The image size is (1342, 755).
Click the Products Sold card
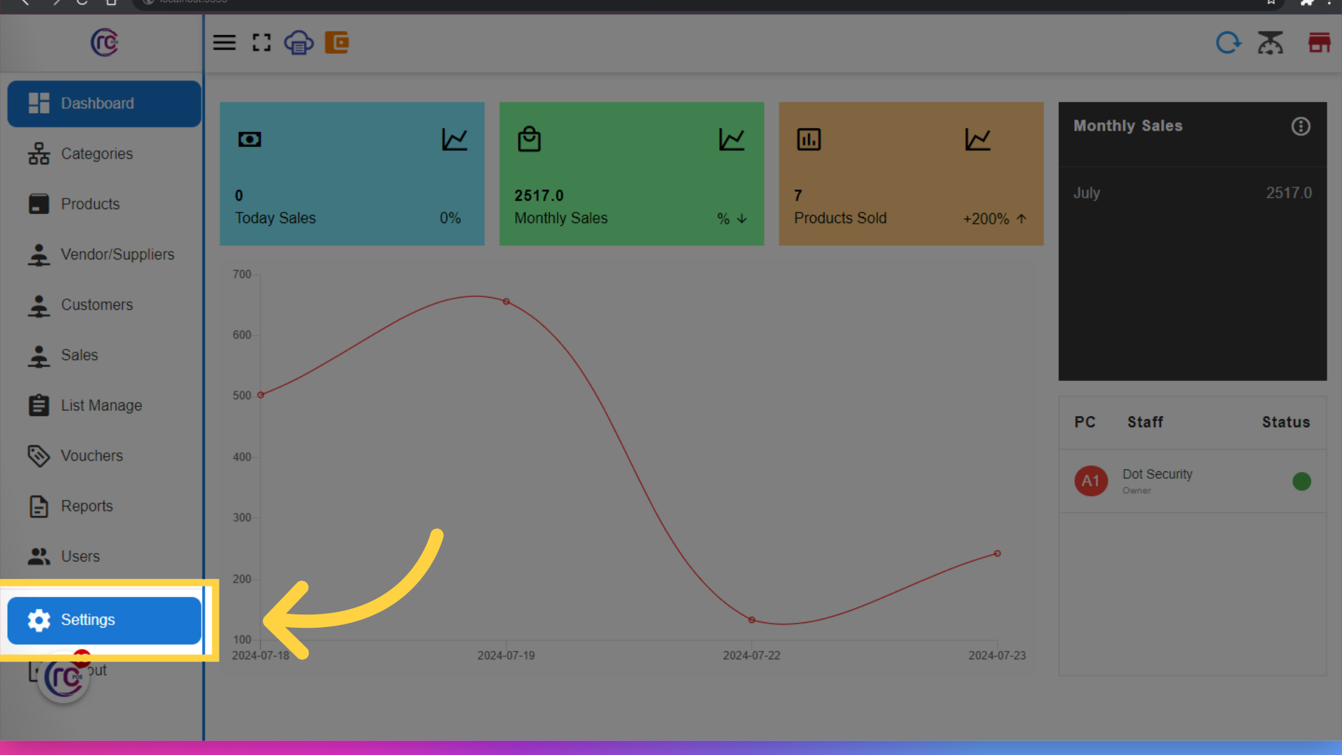[x=911, y=174]
